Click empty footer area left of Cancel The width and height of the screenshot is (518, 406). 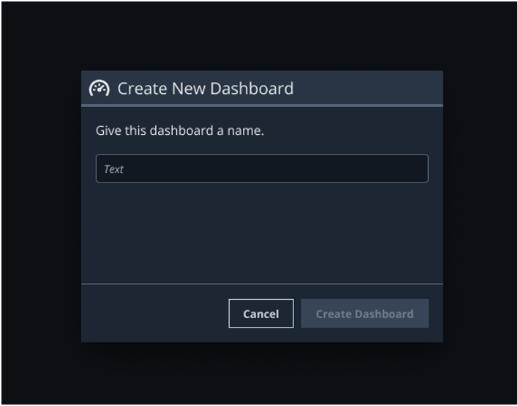tap(154, 314)
